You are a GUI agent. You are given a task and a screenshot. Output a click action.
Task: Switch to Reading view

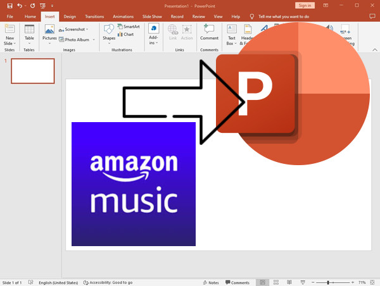click(289, 282)
